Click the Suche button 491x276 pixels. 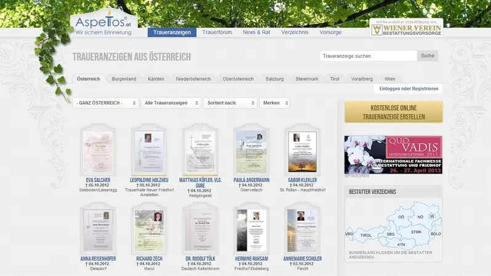[428, 56]
